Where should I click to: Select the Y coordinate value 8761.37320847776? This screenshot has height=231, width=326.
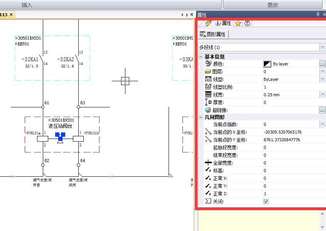[282, 140]
